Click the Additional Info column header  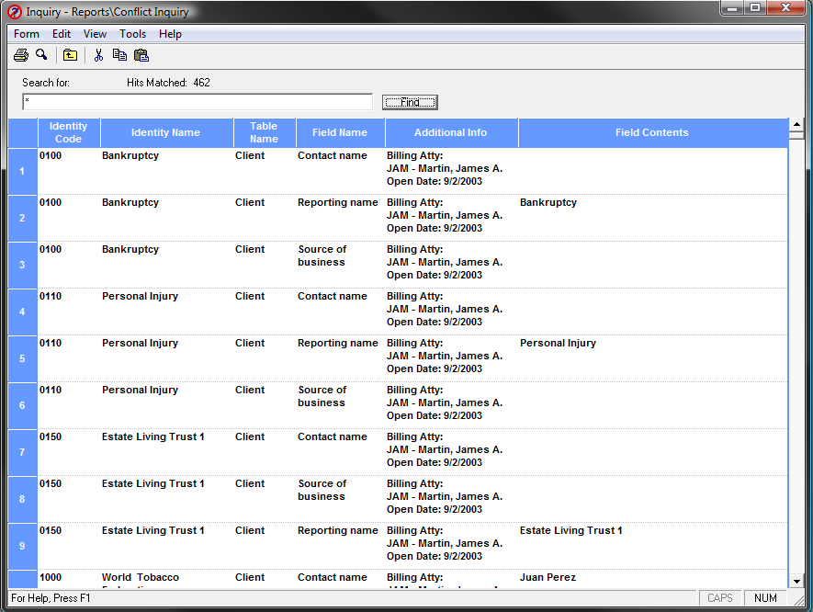click(450, 132)
